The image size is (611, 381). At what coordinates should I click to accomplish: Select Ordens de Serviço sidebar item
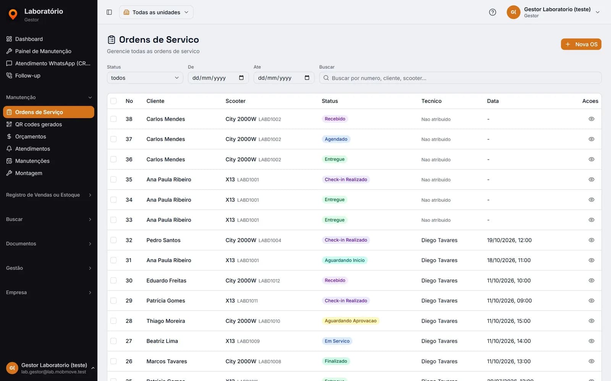[x=48, y=112]
